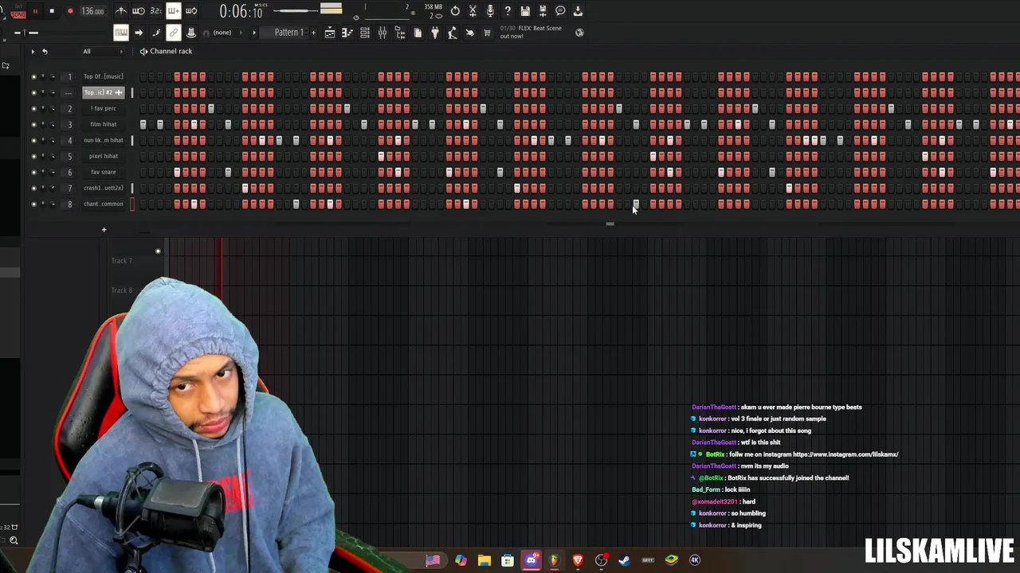Click the 136.000 tempo field
This screenshot has height=573, width=1020.
tap(92, 11)
